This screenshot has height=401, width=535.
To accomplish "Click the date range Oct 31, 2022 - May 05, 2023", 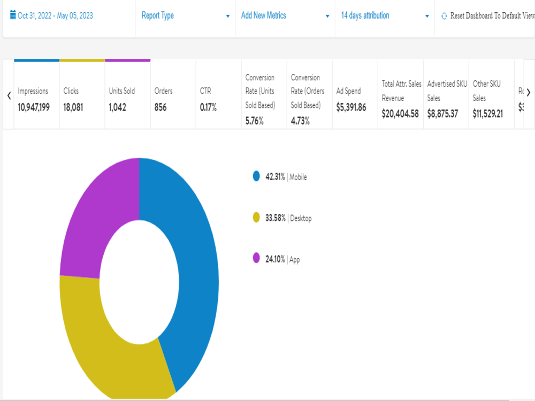I will point(55,16).
